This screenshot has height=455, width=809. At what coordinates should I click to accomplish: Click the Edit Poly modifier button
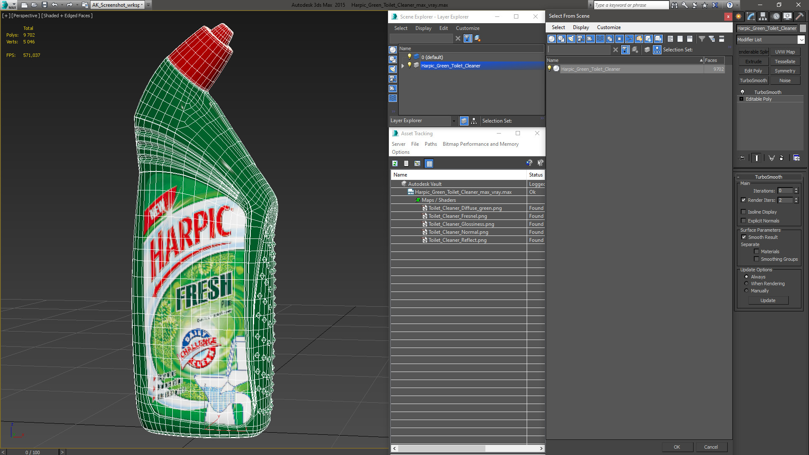pos(753,71)
